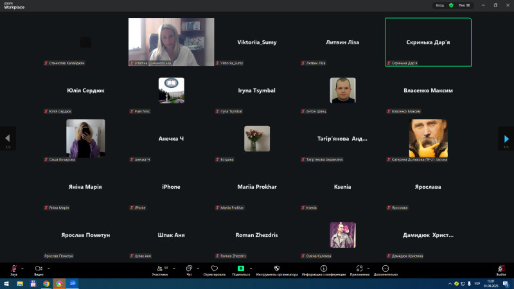The height and width of the screenshot is (289, 514).
Task: Click the Вход sign-in button
Action: (x=440, y=5)
